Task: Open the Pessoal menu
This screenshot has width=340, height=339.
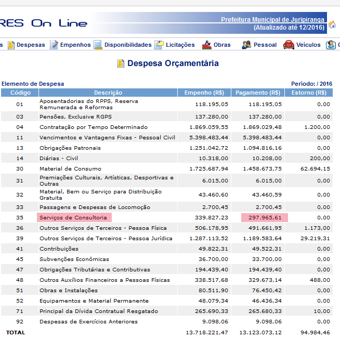Action: 265,45
